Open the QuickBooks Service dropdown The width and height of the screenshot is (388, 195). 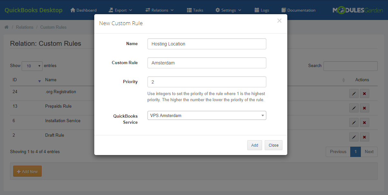(207, 115)
